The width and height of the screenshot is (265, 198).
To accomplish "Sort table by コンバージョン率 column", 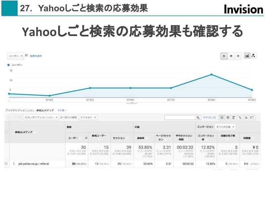I will [206, 137].
